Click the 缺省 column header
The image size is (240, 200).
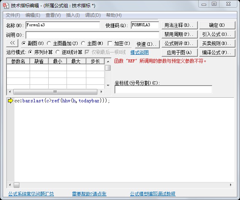tap(39, 61)
